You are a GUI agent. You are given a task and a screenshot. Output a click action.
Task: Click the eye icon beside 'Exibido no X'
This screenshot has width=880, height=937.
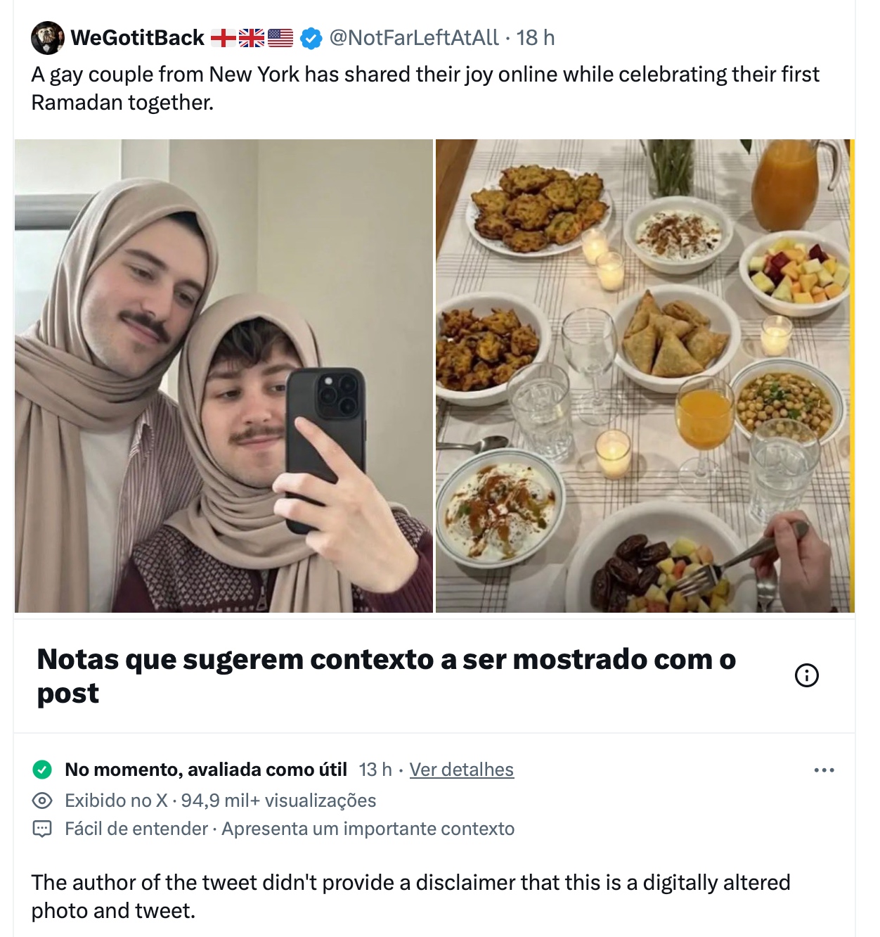coord(42,801)
